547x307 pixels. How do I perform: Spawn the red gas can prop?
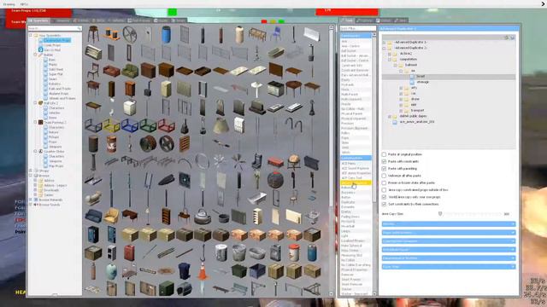tap(129, 252)
